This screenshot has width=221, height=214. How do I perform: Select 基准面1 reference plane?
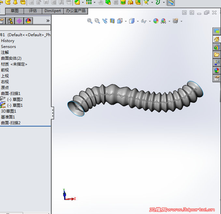[8, 117]
